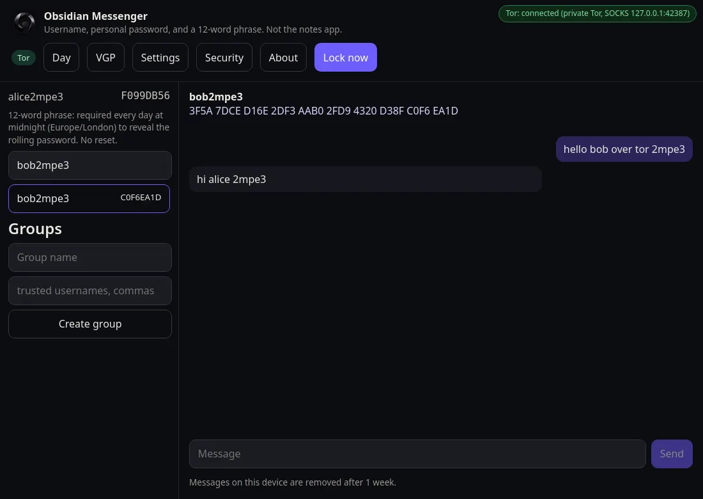
Task: Click the received message 'hi alice 2mpe3'
Action: (366, 179)
